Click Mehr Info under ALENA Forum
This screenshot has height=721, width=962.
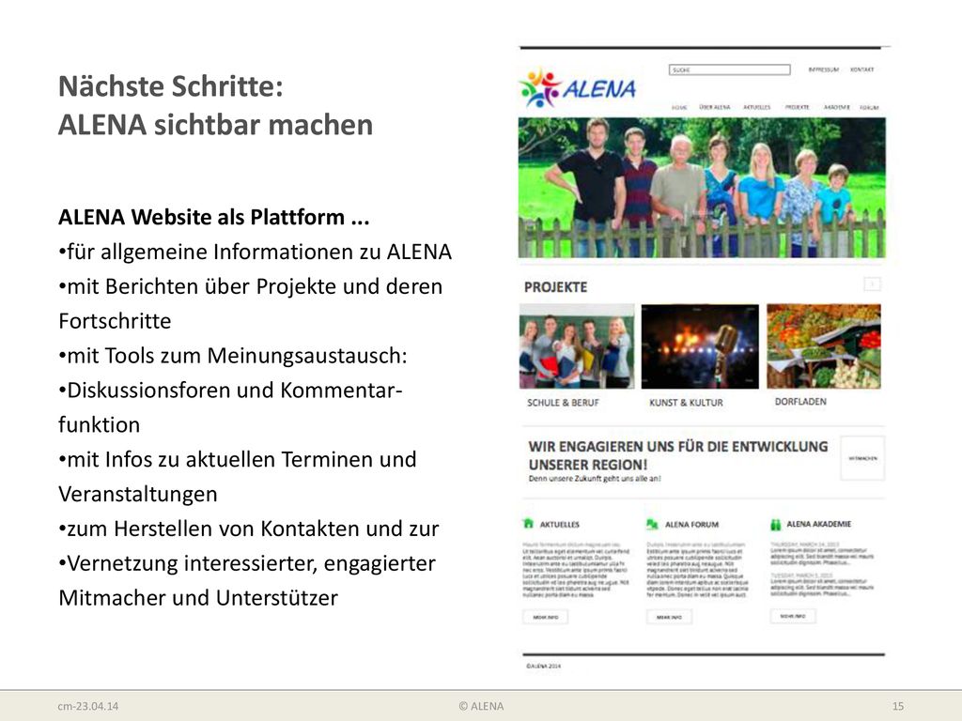click(669, 617)
